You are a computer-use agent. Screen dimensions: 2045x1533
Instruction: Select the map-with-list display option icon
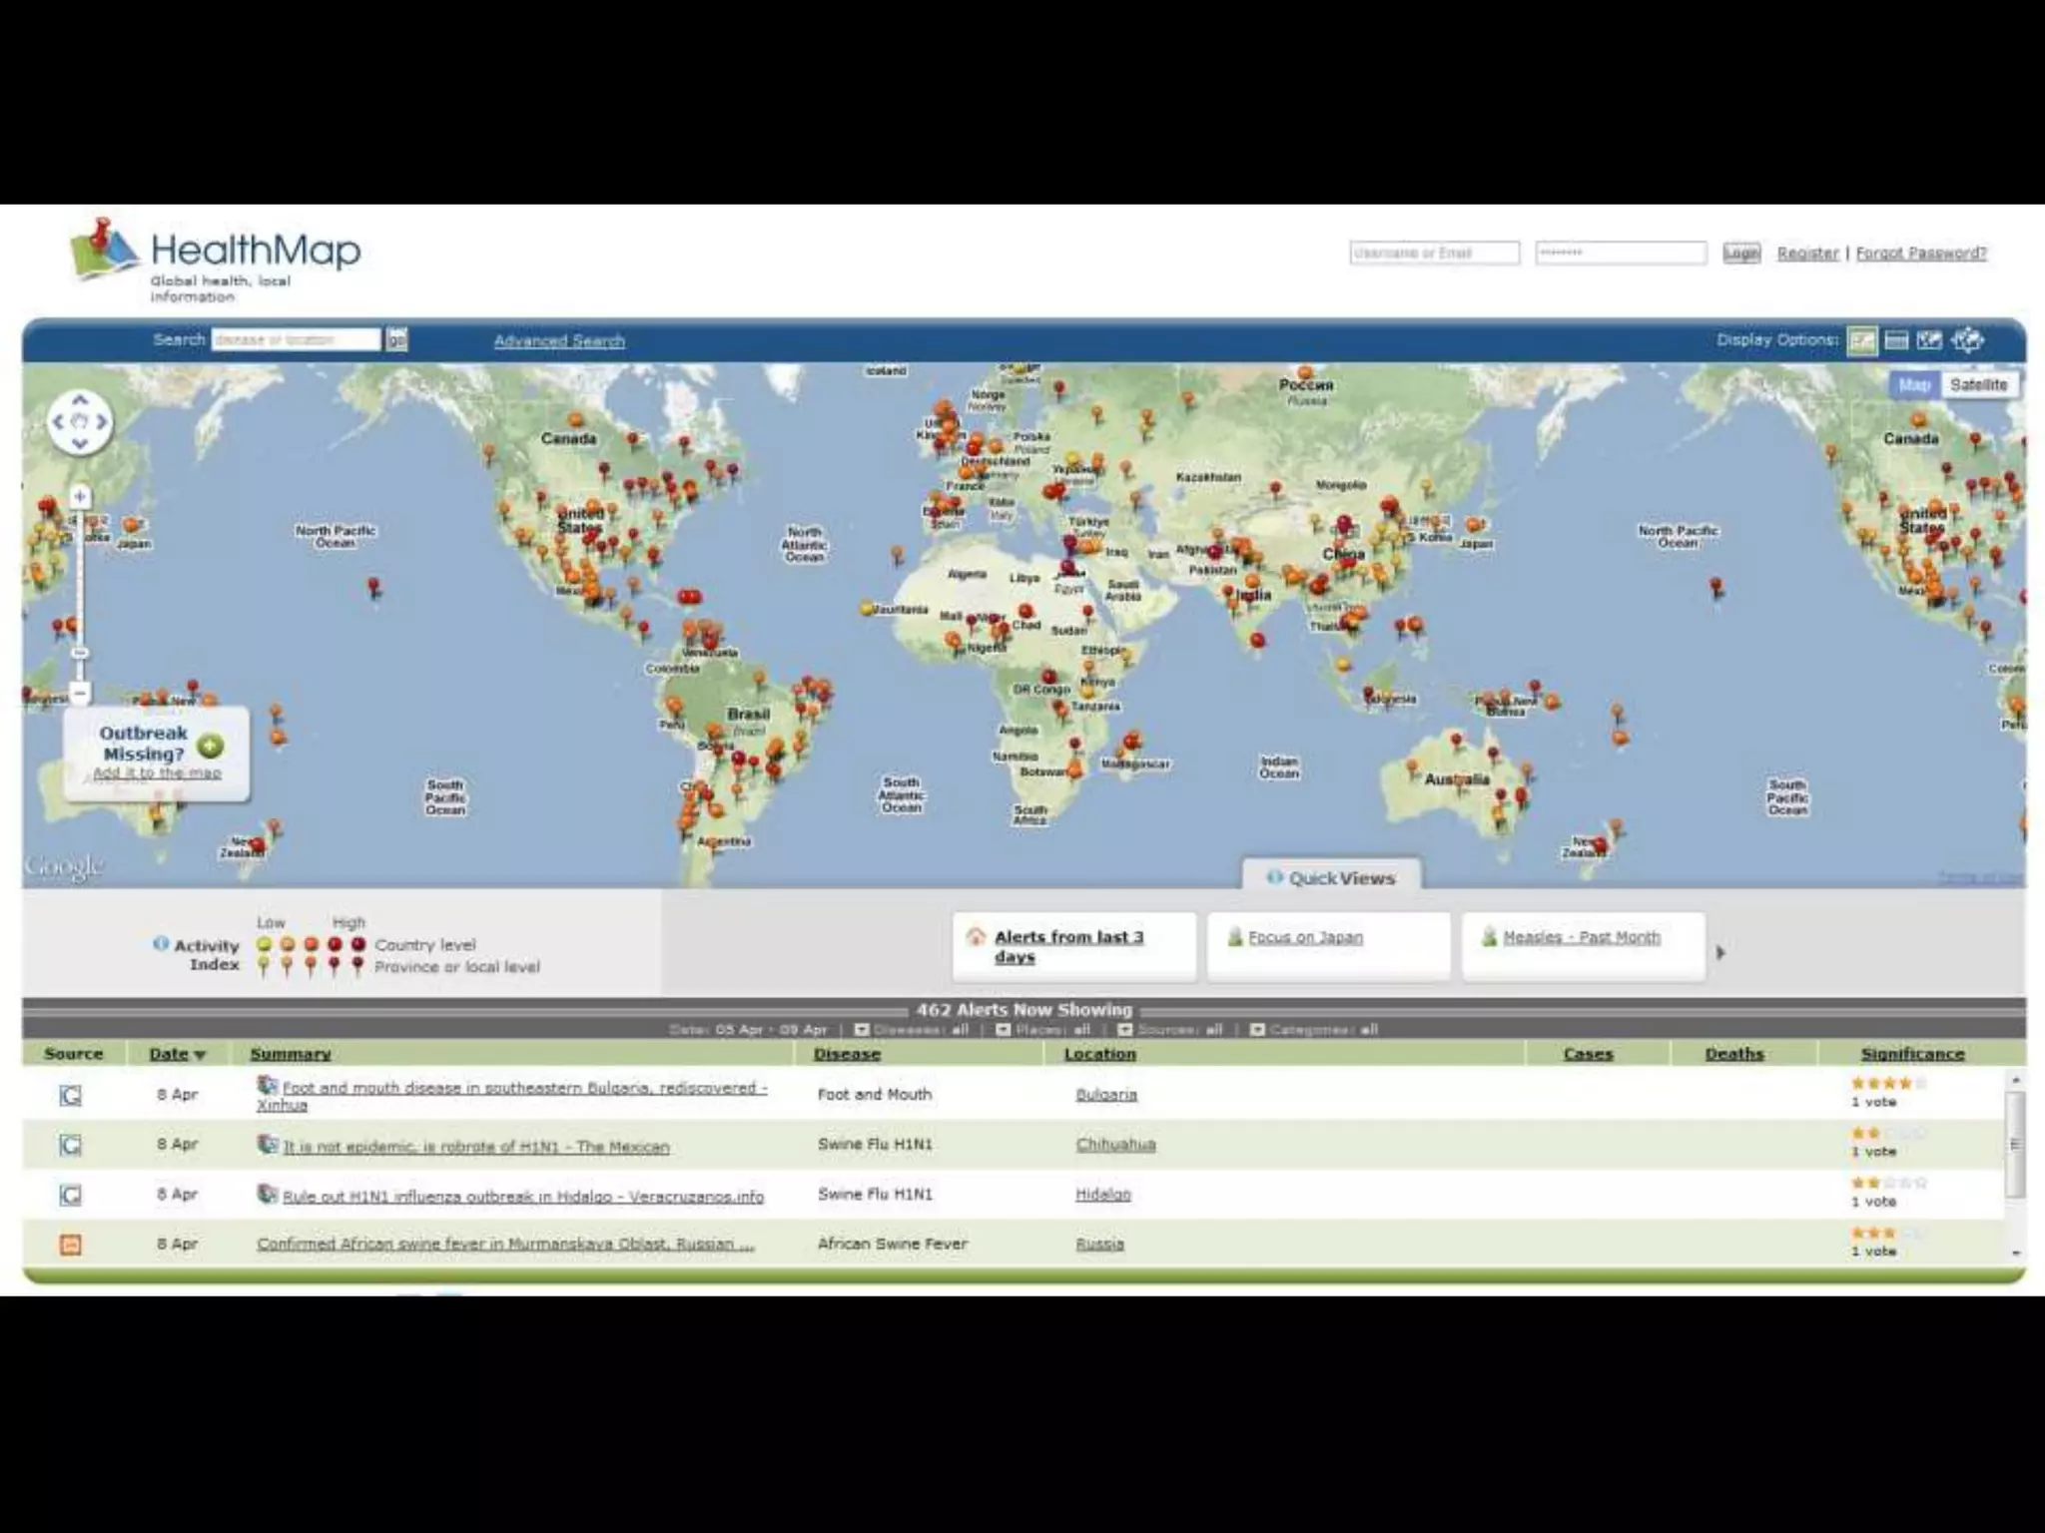(x=1861, y=340)
